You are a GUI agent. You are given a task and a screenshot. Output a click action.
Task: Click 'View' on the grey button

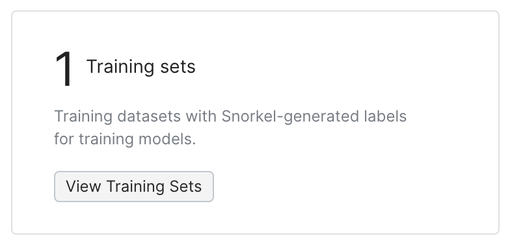[83, 187]
